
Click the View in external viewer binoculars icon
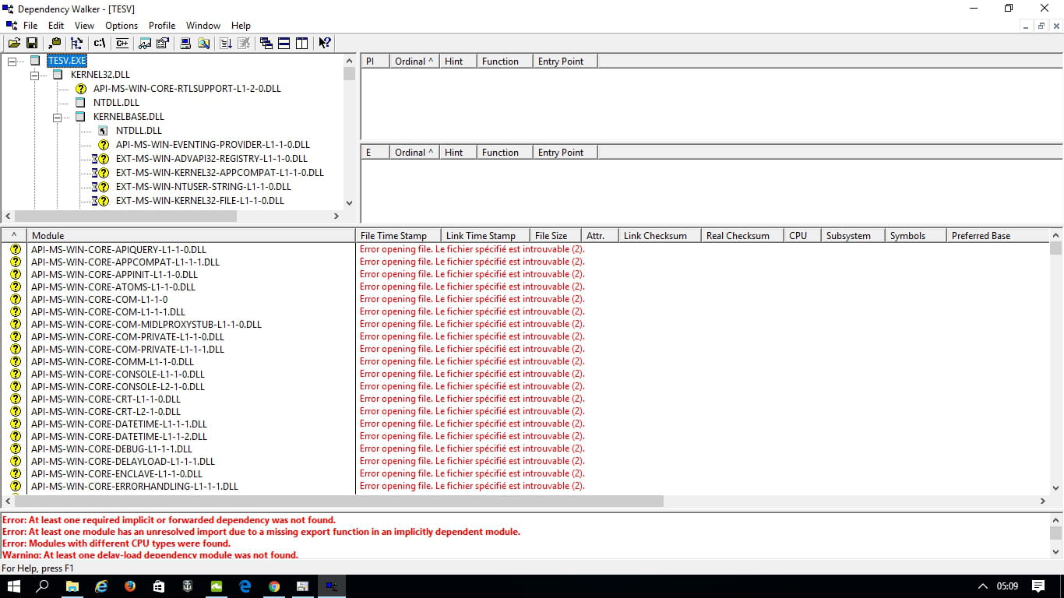tap(145, 44)
